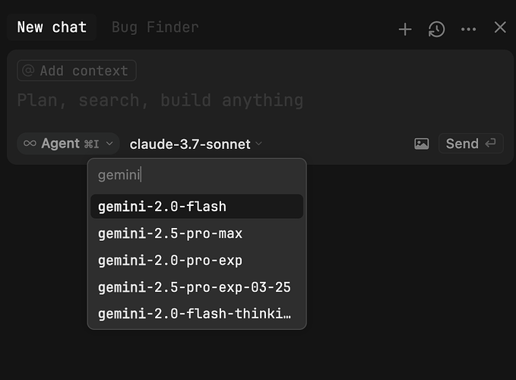Switch to the Bug Finder tab

coord(155,27)
